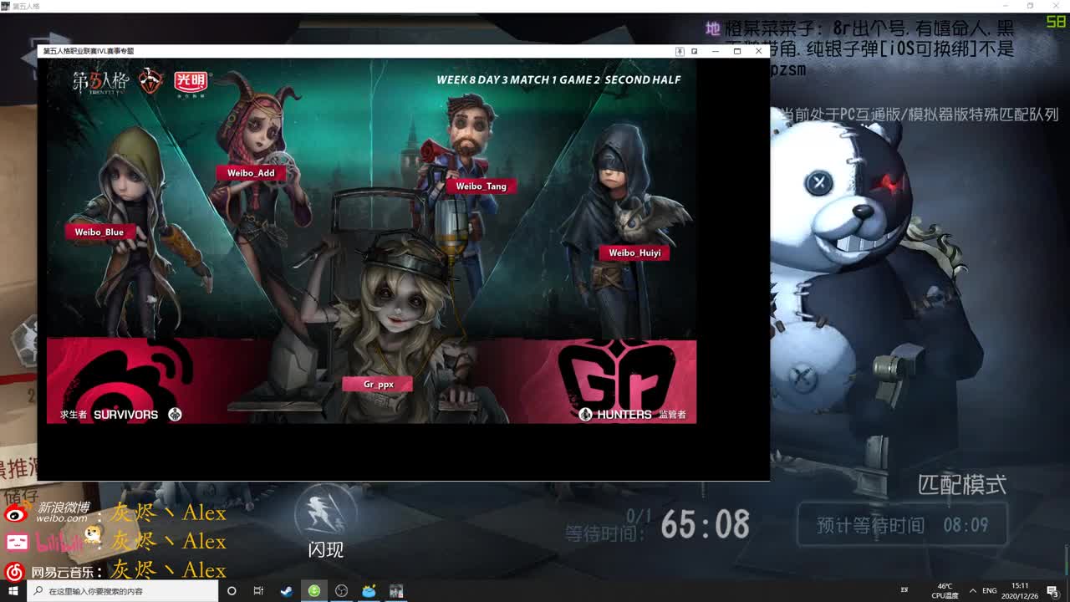Pin the IVL league window on top

(x=680, y=51)
